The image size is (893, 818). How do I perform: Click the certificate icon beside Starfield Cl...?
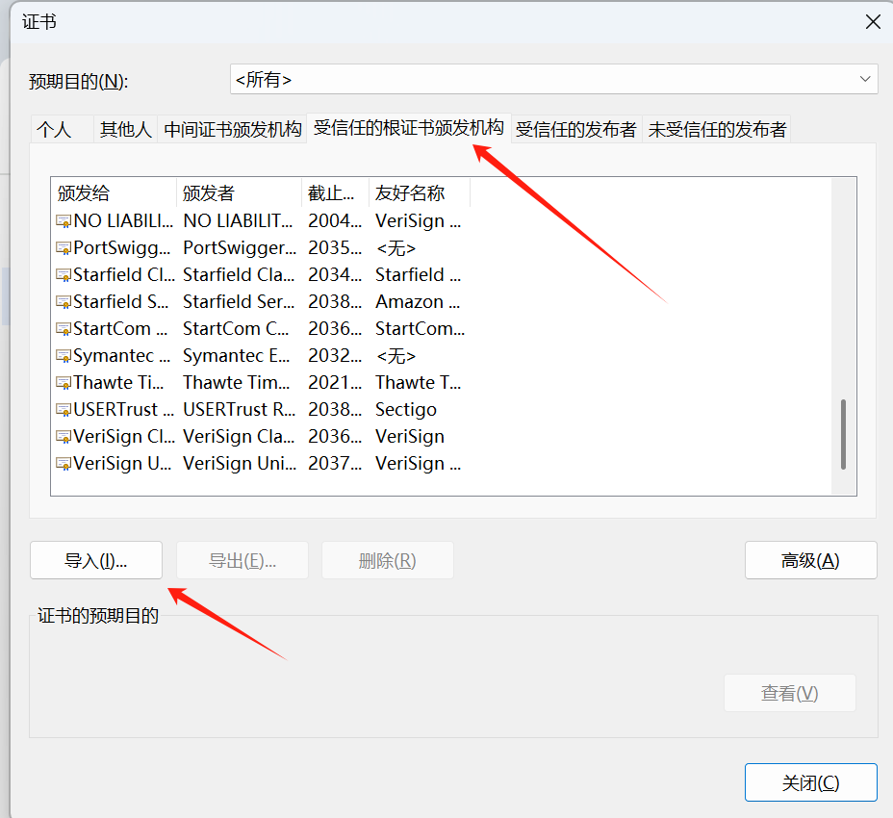pyautogui.click(x=64, y=274)
